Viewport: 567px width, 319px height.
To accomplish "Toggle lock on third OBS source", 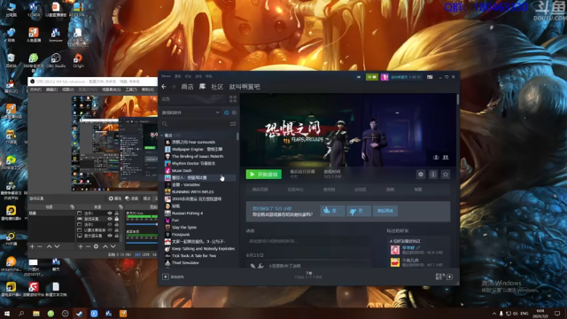I will (116, 224).
